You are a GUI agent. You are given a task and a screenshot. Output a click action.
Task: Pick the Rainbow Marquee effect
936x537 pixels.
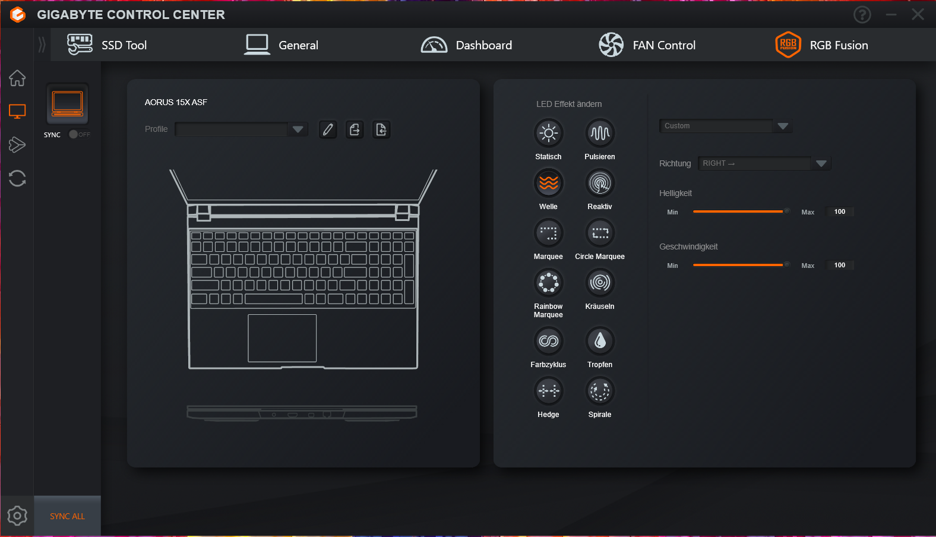tap(548, 283)
